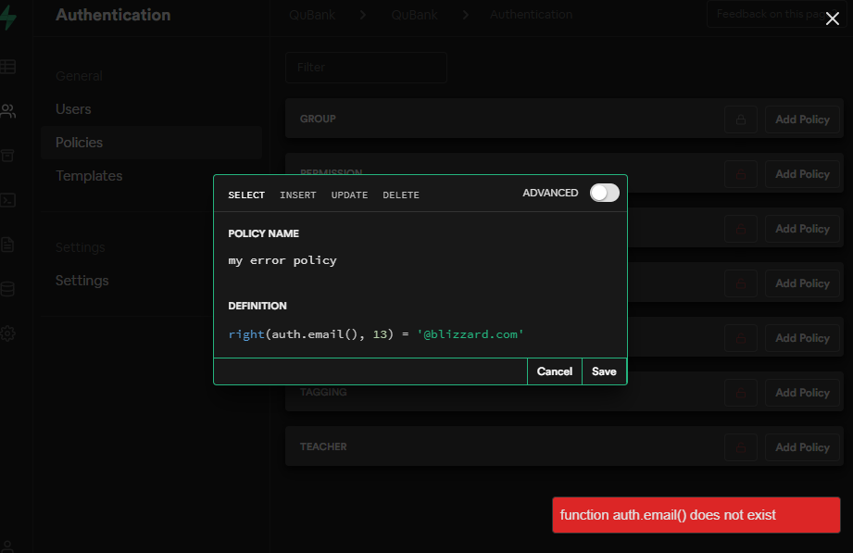The height and width of the screenshot is (553, 853).
Task: Click the TAGGING table row label
Action: [x=323, y=393]
